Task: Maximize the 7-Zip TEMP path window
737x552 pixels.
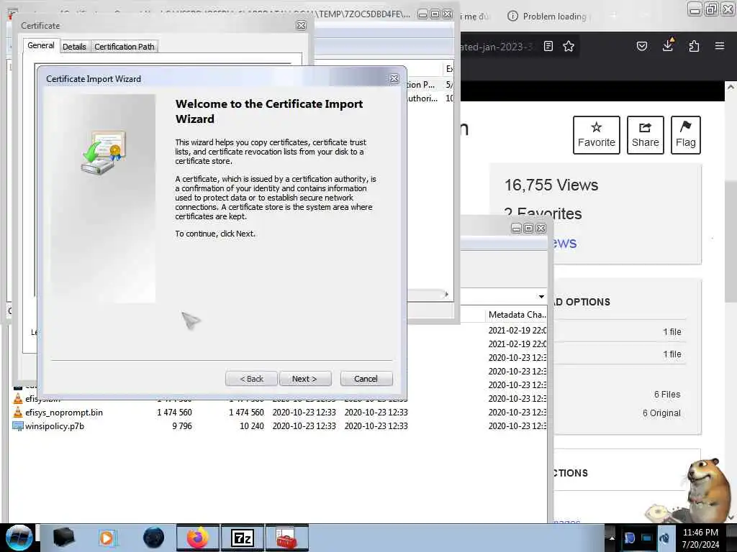Action: coord(435,14)
